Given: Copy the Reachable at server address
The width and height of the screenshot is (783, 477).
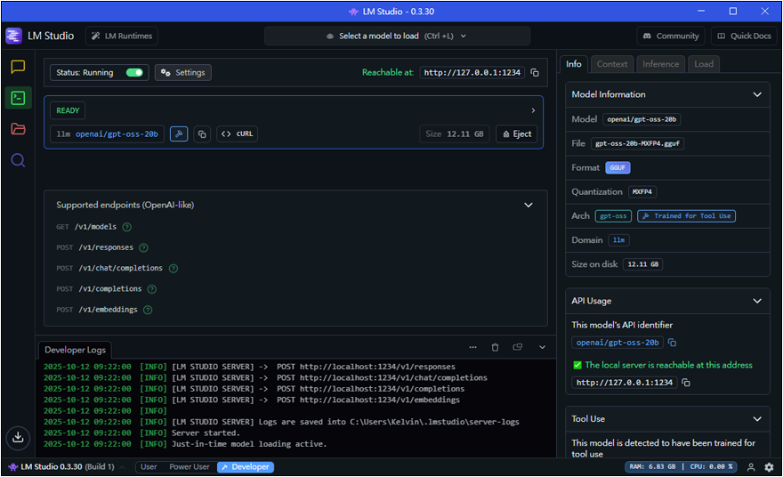Looking at the screenshot, I should [x=535, y=73].
